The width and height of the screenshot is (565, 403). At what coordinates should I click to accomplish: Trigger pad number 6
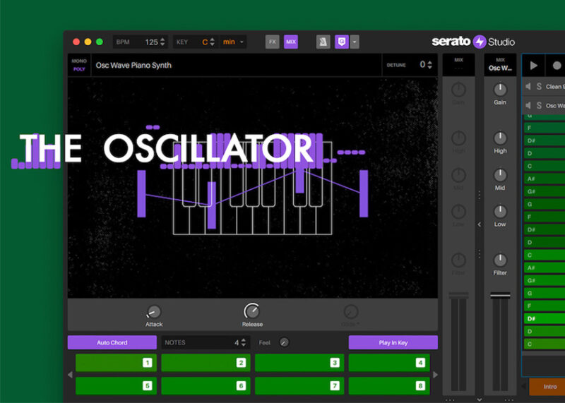point(206,386)
